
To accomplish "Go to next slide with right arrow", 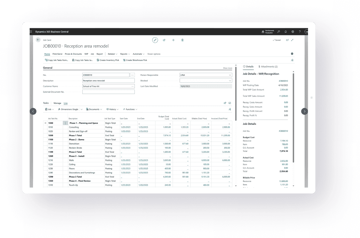I will (x=304, y=111).
